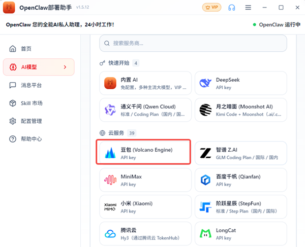Click the MiniMax provider name

[131, 177]
